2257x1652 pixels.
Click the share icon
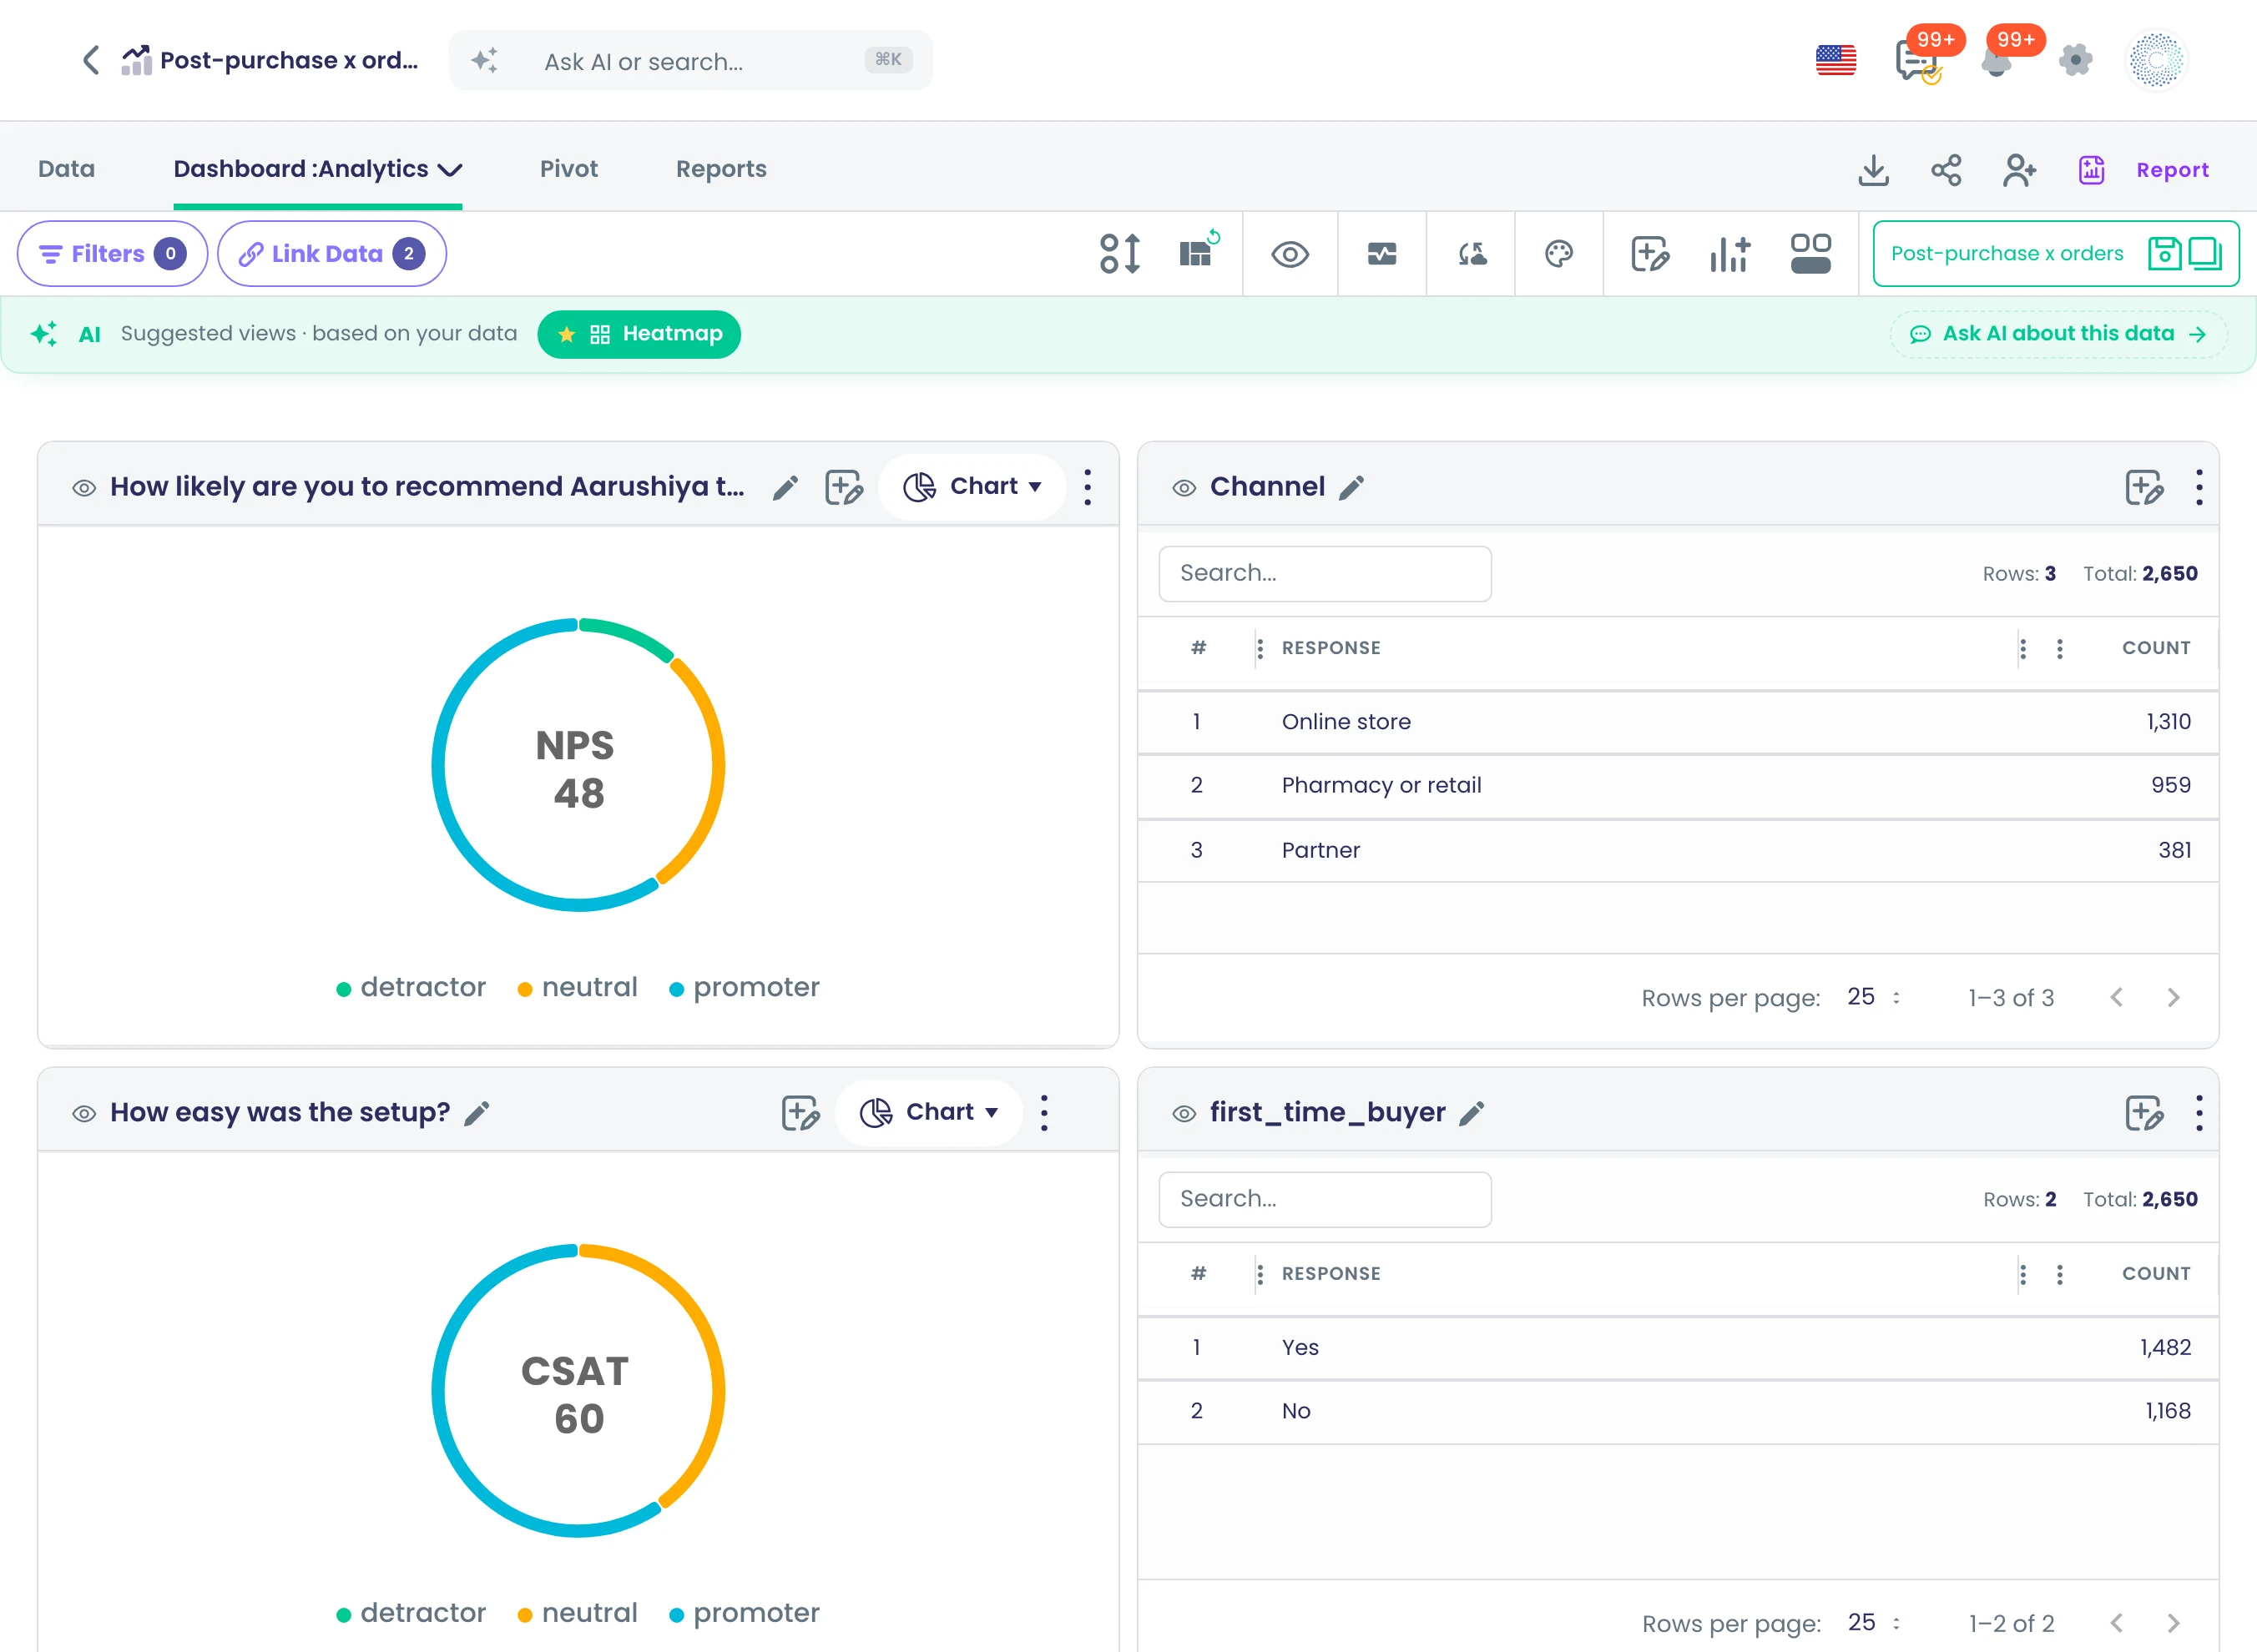click(1946, 170)
